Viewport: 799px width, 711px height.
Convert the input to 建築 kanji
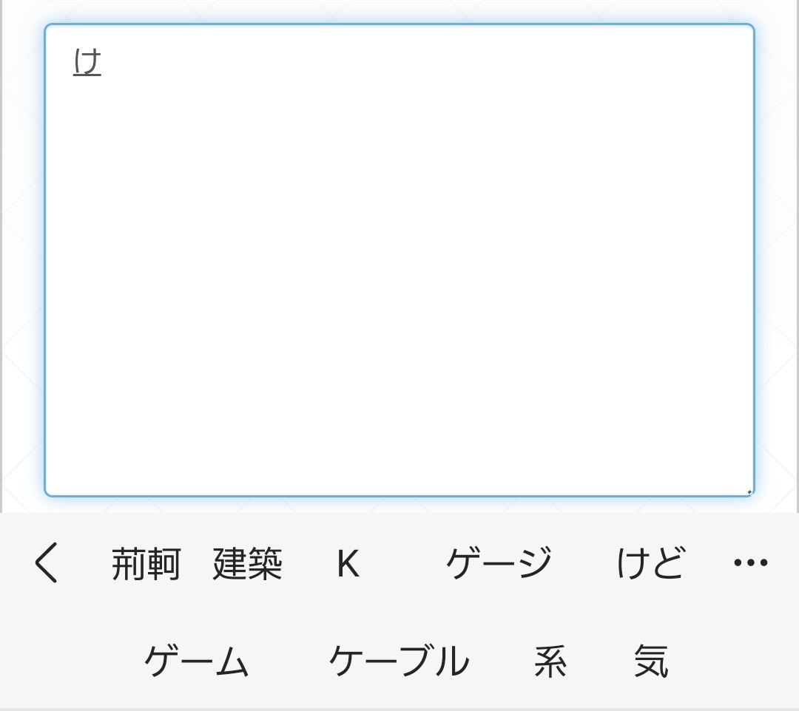(247, 565)
